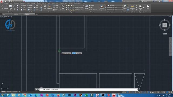Screen dimensions: 173x97
Task: Expand the Modify panel
Action: click(x=31, y=12)
